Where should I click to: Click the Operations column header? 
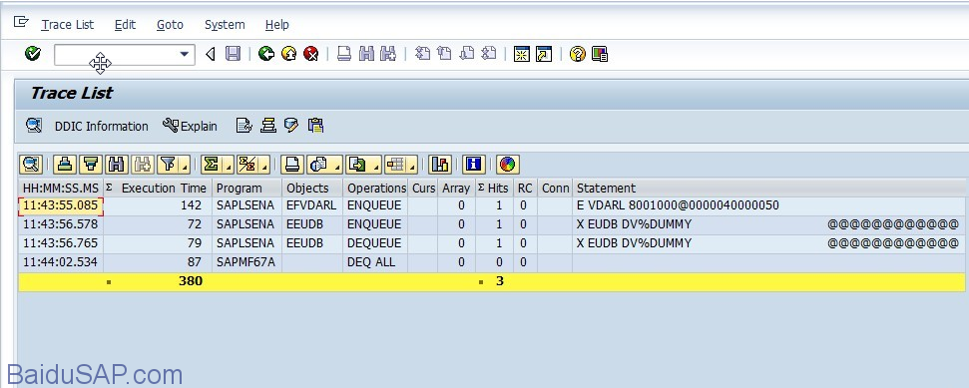376,188
